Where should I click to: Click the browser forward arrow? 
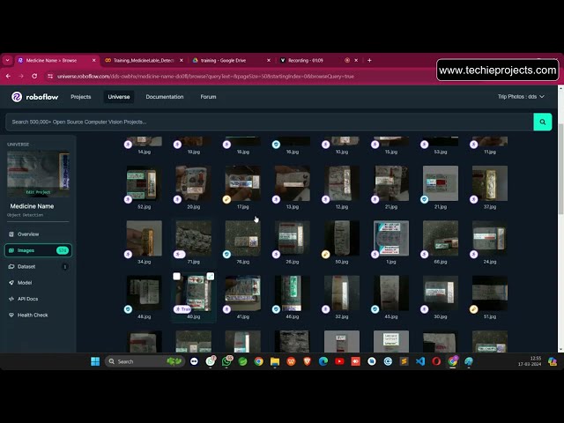point(21,77)
